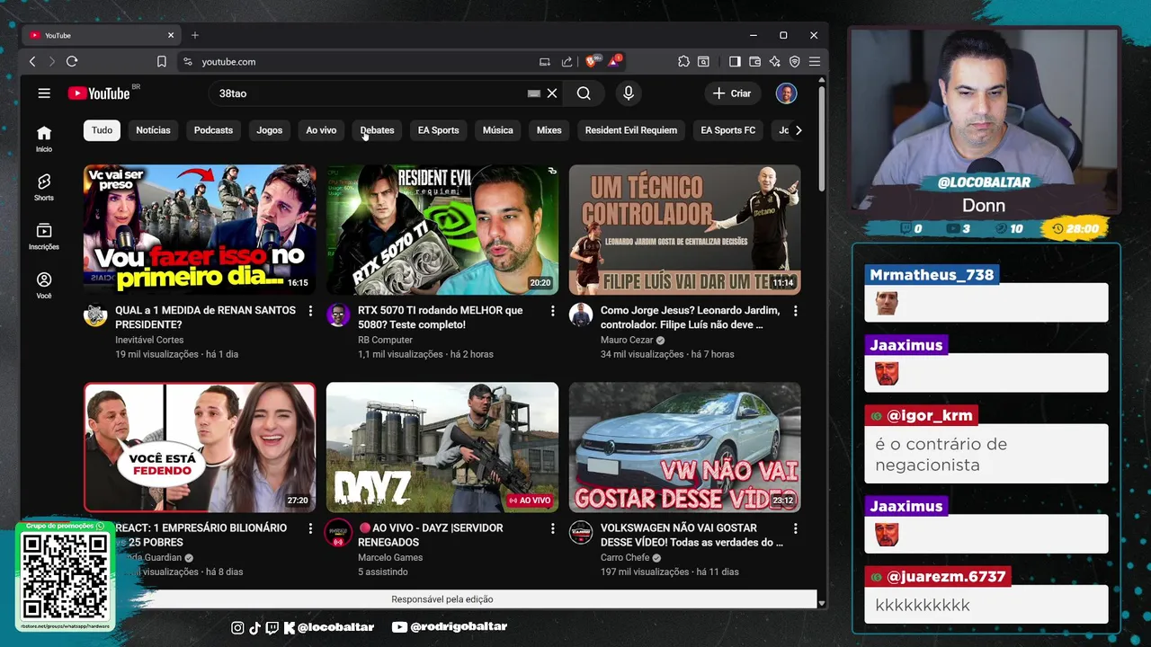Bookmark this page
Screen dimensions: 1151x647
[x=162, y=61]
